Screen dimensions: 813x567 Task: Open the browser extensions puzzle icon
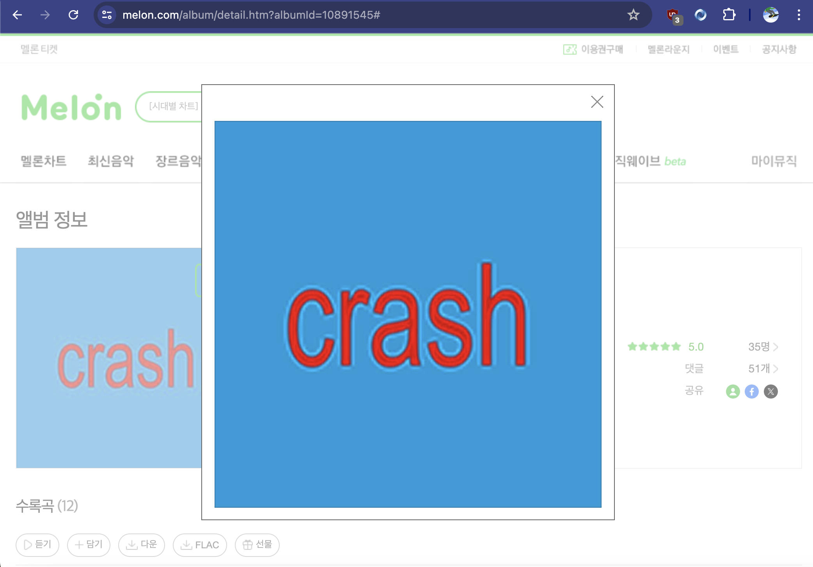tap(729, 15)
